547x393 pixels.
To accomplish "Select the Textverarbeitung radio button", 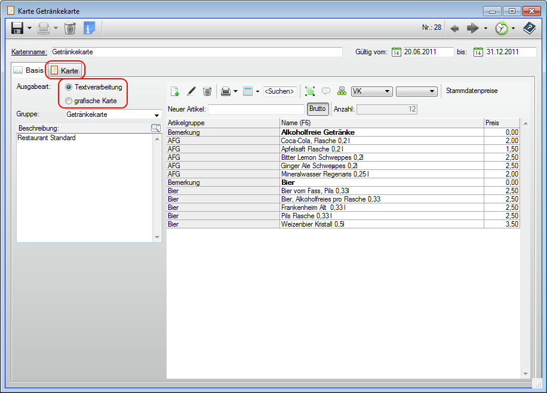I will pos(69,87).
